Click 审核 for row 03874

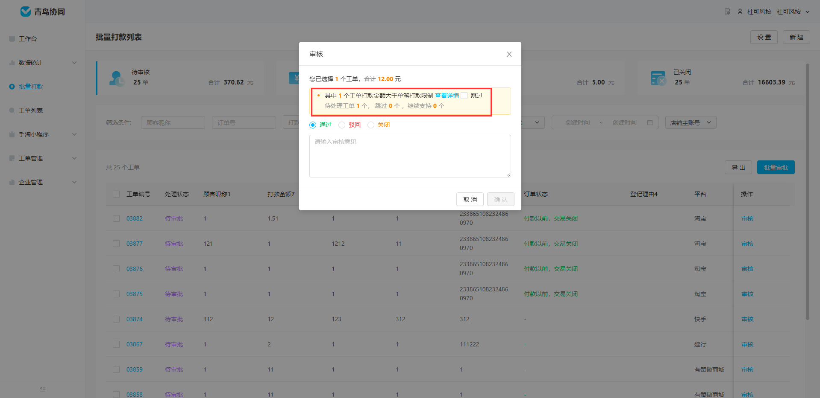pos(747,319)
